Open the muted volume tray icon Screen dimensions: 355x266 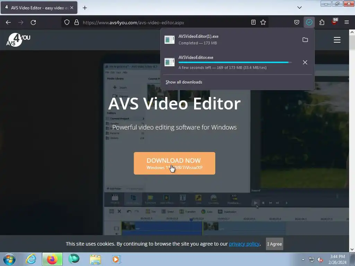pos(320,260)
